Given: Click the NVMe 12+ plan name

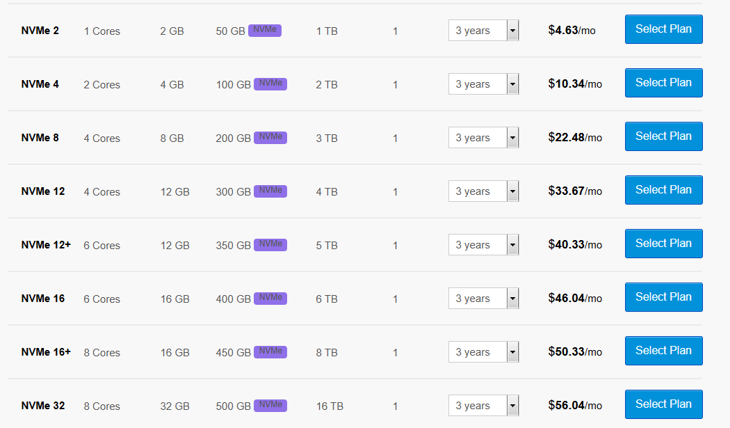Looking at the screenshot, I should [x=46, y=245].
